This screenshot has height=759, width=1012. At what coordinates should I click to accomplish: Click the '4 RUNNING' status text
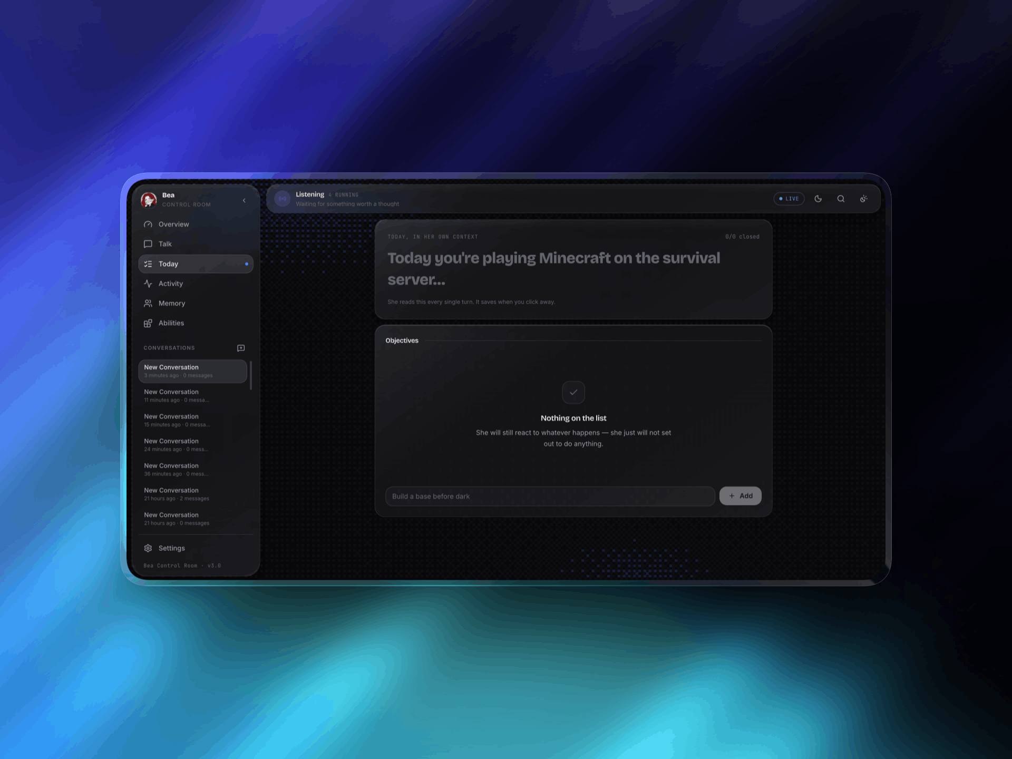pos(344,195)
